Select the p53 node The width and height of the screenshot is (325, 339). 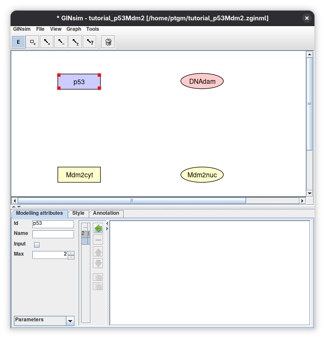point(79,82)
